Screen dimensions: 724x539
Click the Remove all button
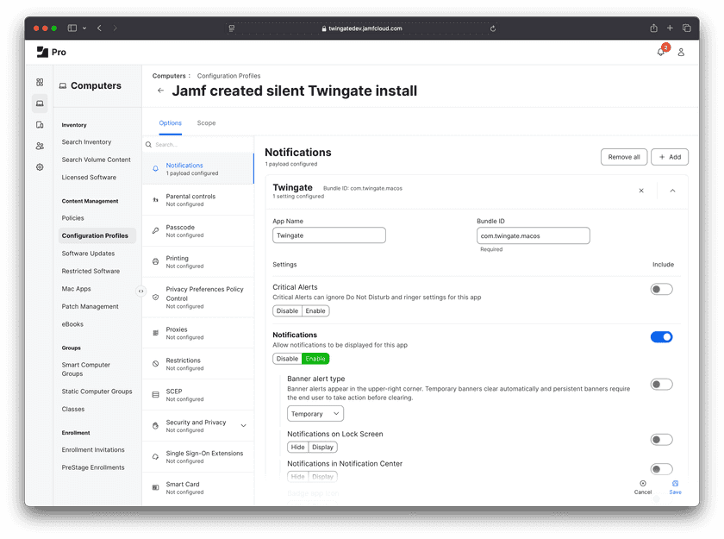(x=623, y=157)
